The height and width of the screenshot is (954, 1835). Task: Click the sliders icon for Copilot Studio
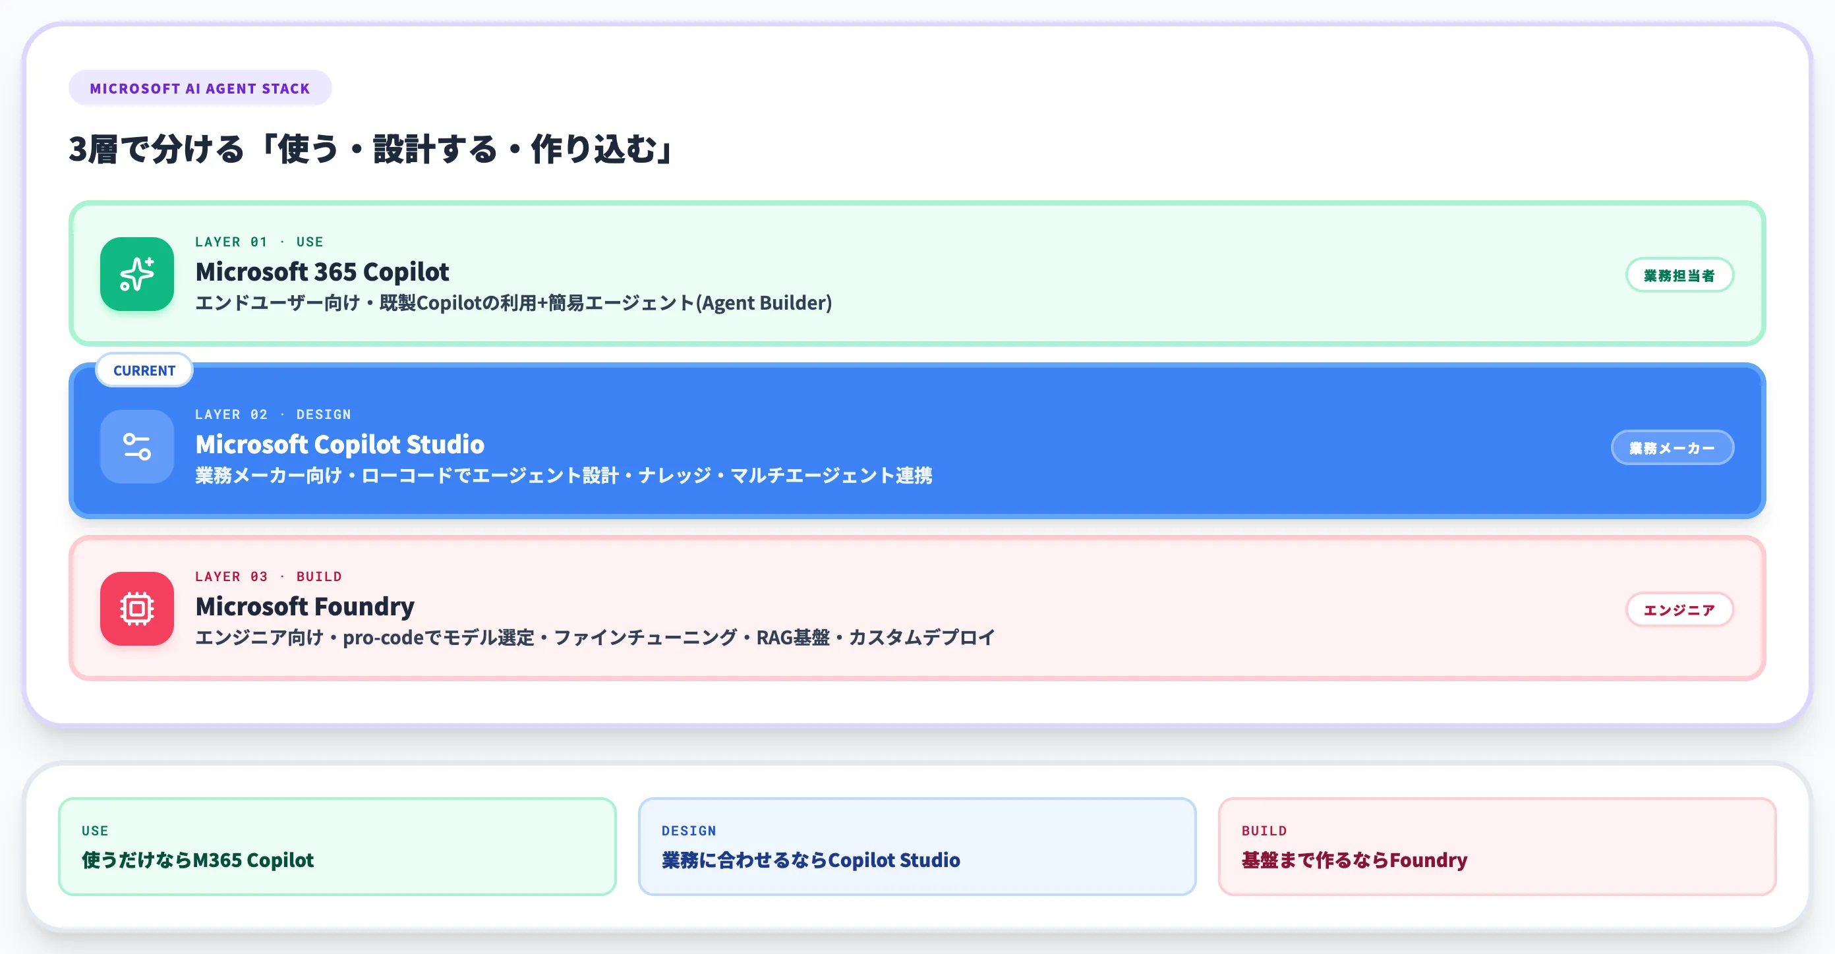(x=137, y=447)
